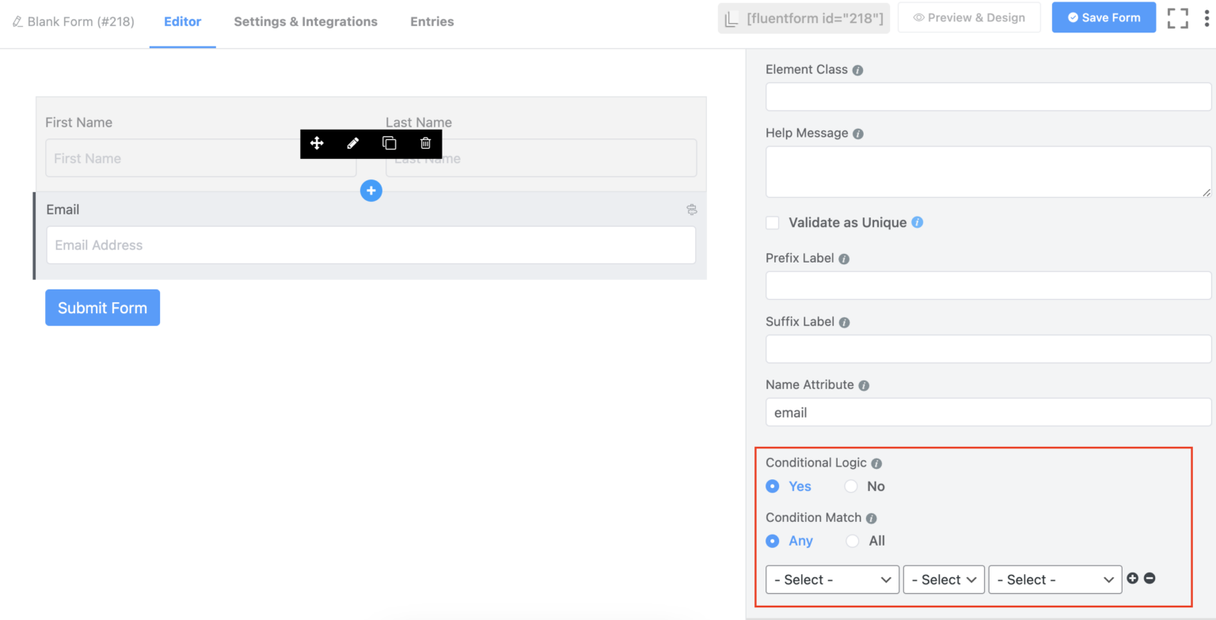Add a condition row with the plus icon
This screenshot has width=1216, height=620.
tap(1134, 578)
